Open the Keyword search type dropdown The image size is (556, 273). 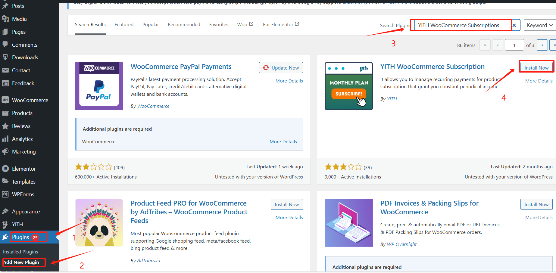[539, 25]
